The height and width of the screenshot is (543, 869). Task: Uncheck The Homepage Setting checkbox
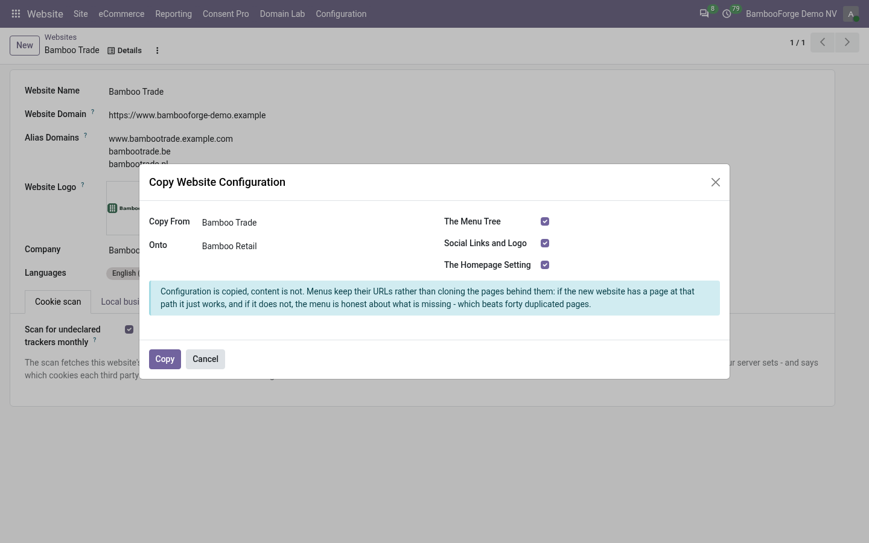tap(545, 265)
